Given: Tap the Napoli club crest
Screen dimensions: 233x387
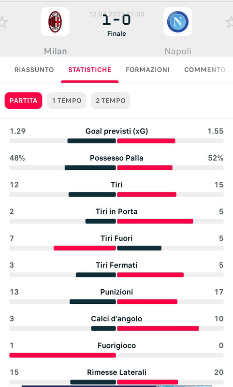Looking at the screenshot, I should (177, 22).
